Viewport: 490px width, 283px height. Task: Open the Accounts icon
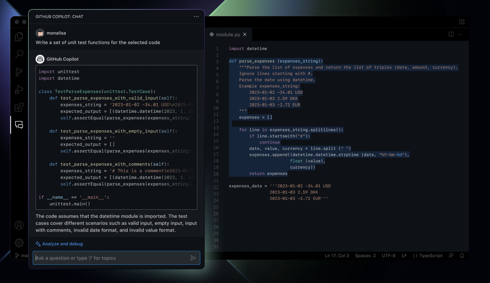coord(19,225)
